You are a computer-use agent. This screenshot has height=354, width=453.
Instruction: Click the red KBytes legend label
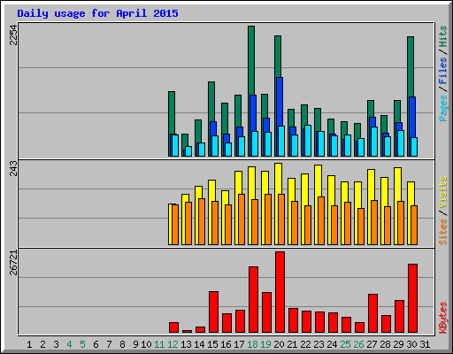click(443, 318)
